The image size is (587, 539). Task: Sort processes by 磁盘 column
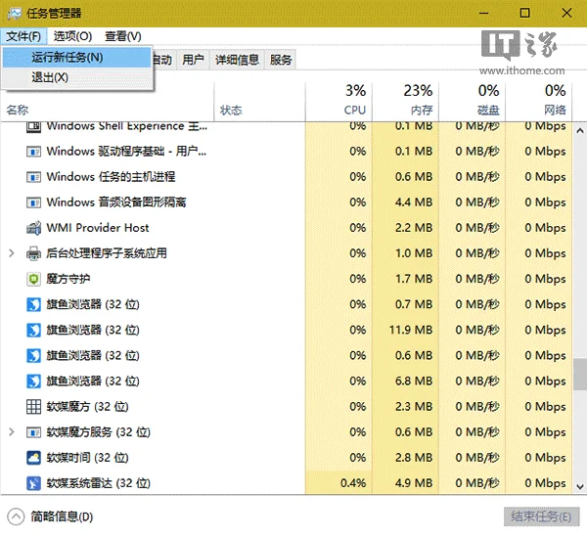pos(473,101)
